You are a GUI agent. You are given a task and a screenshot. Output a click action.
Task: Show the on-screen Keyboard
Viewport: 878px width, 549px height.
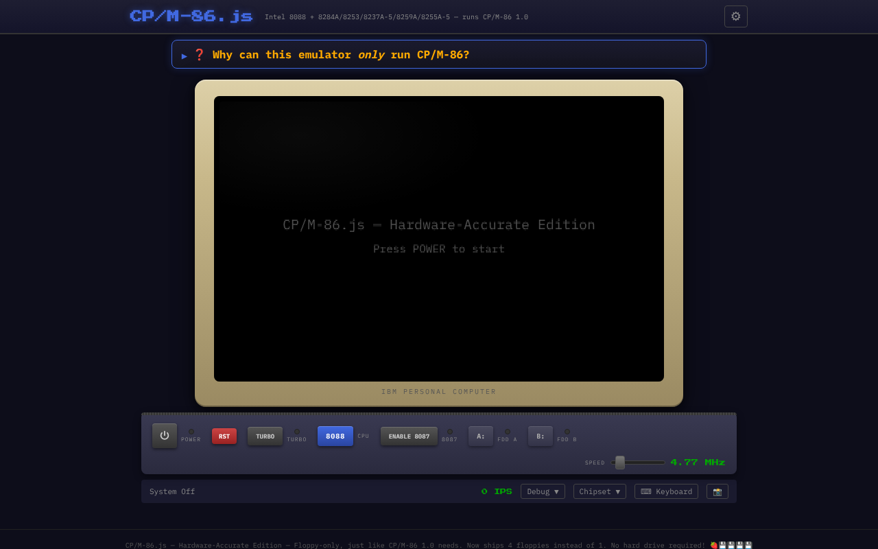(666, 491)
